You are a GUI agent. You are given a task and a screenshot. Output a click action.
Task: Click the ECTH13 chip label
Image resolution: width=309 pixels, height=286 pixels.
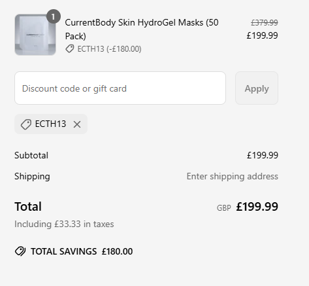pyautogui.click(x=50, y=124)
